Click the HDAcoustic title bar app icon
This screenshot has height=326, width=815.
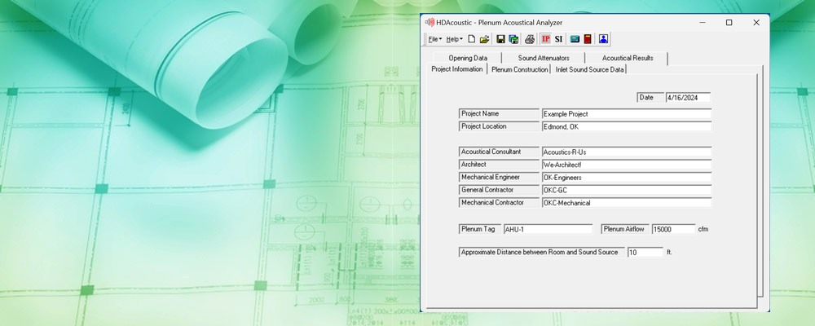coord(430,22)
